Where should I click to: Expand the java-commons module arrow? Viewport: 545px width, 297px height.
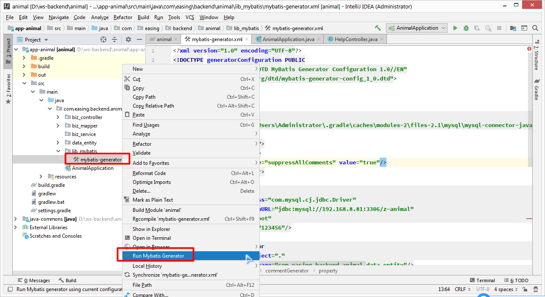[x=16, y=219]
